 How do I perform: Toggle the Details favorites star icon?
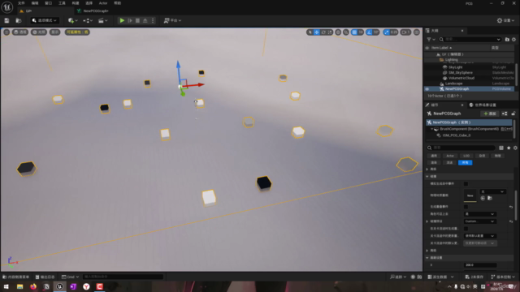tap(509, 148)
